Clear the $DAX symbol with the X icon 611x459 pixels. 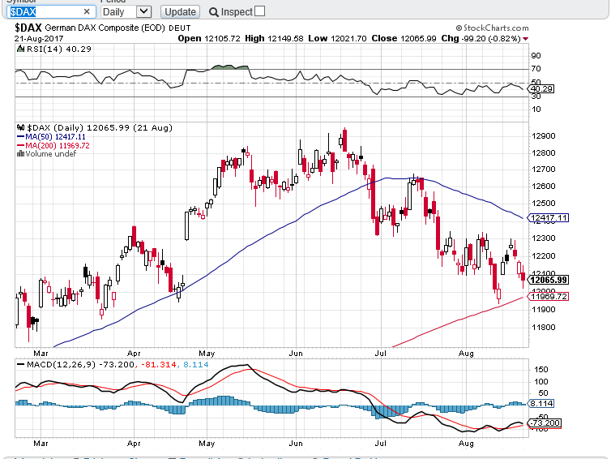pos(87,11)
